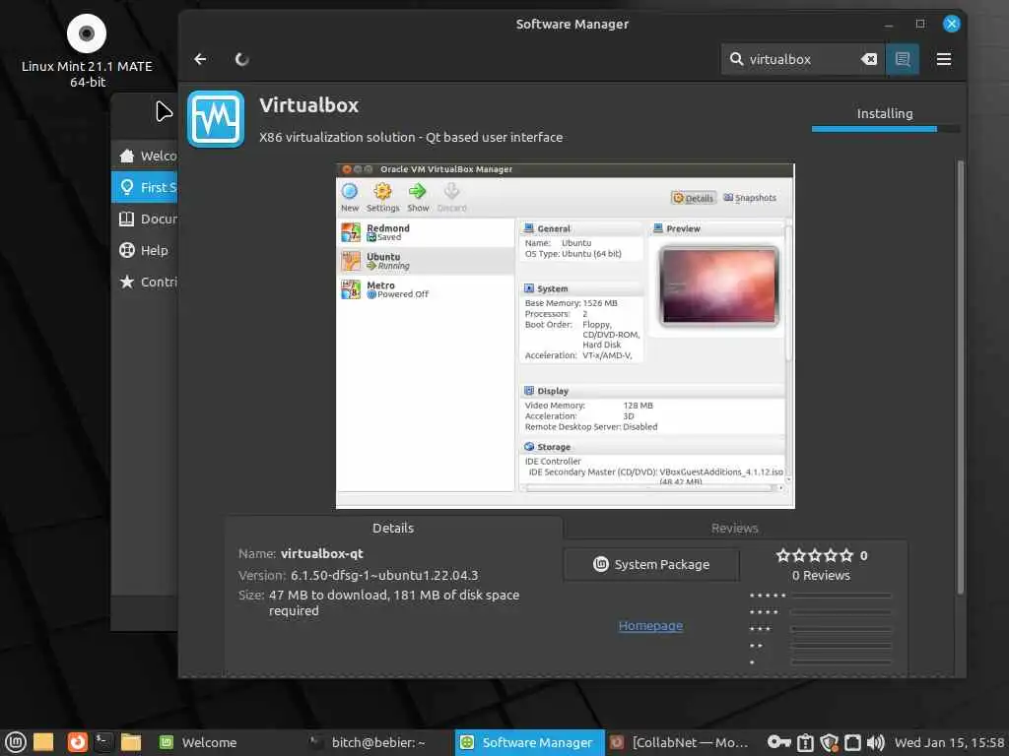This screenshot has width=1009, height=756.
Task: Click the 0 Reviews text
Action: pyautogui.click(x=821, y=575)
